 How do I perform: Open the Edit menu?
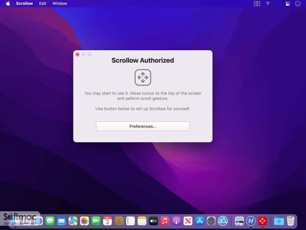[x=43, y=3]
